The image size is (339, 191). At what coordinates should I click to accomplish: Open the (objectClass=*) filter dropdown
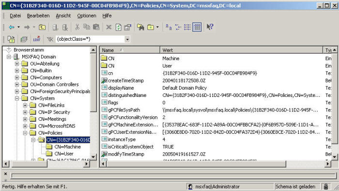coord(127,39)
